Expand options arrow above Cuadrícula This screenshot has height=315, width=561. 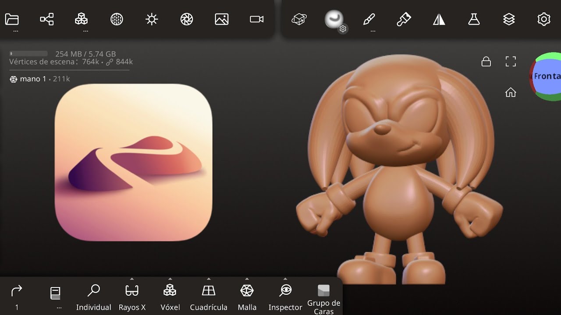(209, 279)
